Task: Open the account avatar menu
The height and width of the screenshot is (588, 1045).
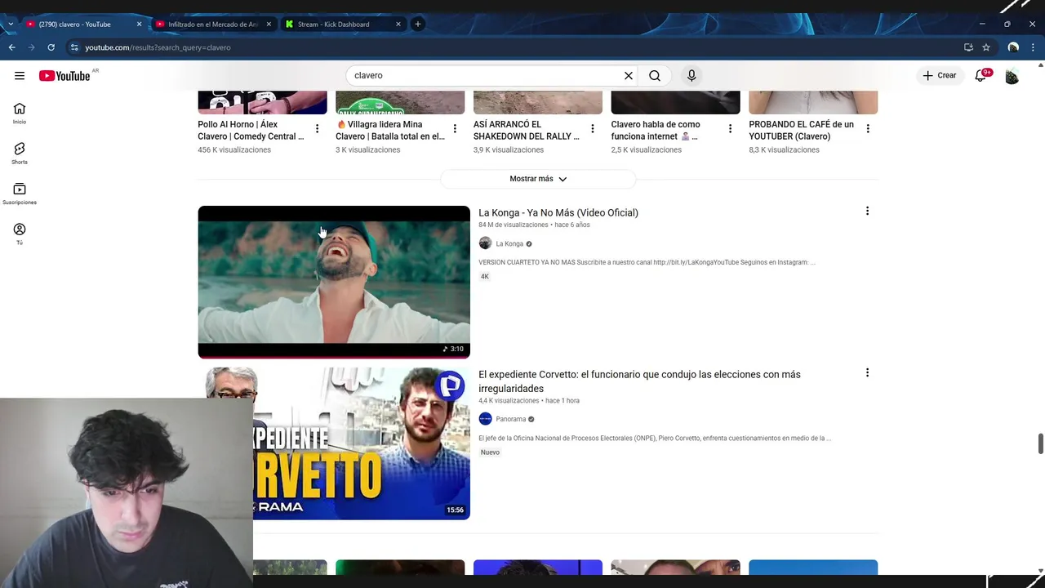Action: click(1012, 76)
